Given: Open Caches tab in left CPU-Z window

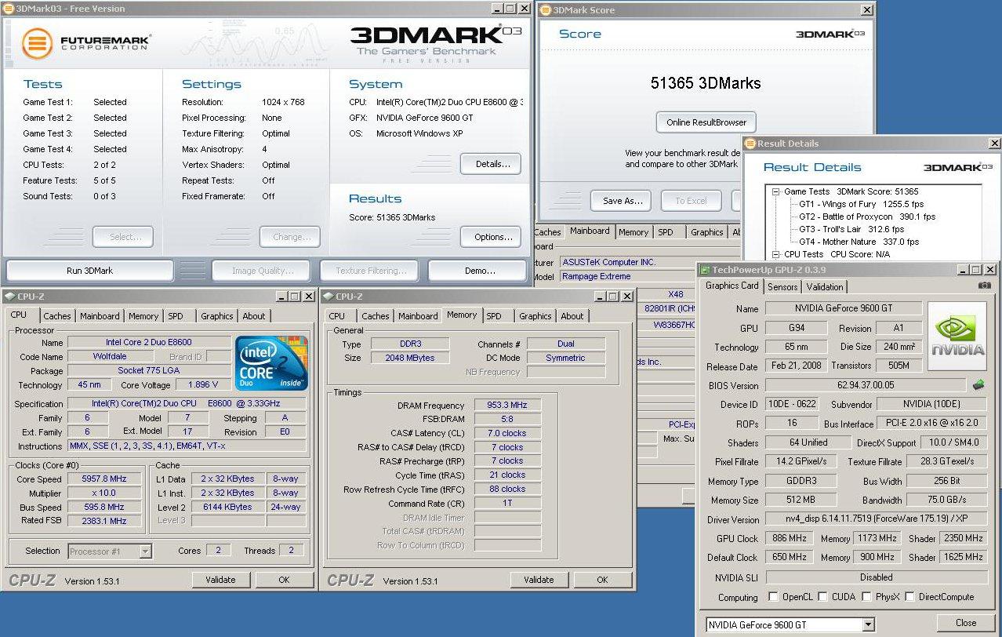Looking at the screenshot, I should pyautogui.click(x=57, y=316).
